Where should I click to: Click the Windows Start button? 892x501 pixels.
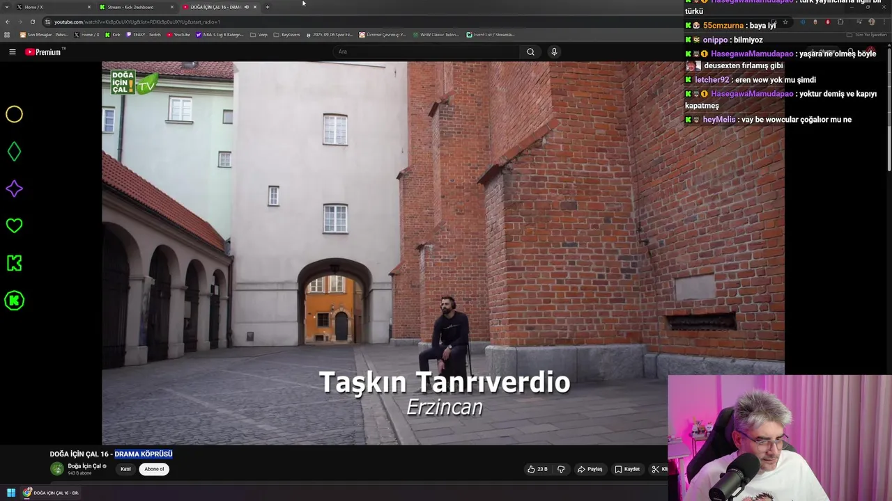11,493
